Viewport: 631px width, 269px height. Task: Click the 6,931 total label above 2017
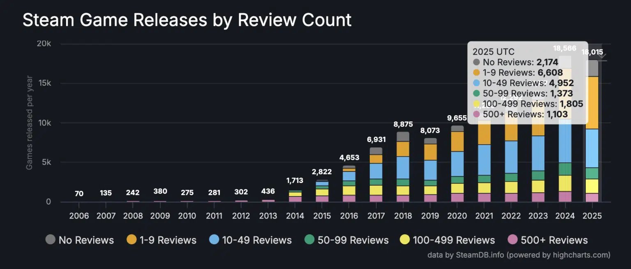point(376,140)
